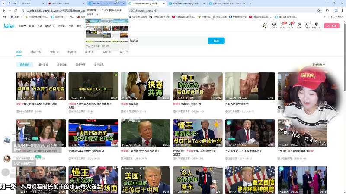Open the tab search chevron at top-left
346x194 pixels.
[3, 3]
